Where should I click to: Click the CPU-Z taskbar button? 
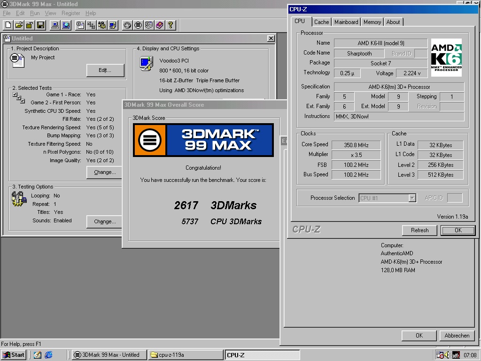coord(262,355)
